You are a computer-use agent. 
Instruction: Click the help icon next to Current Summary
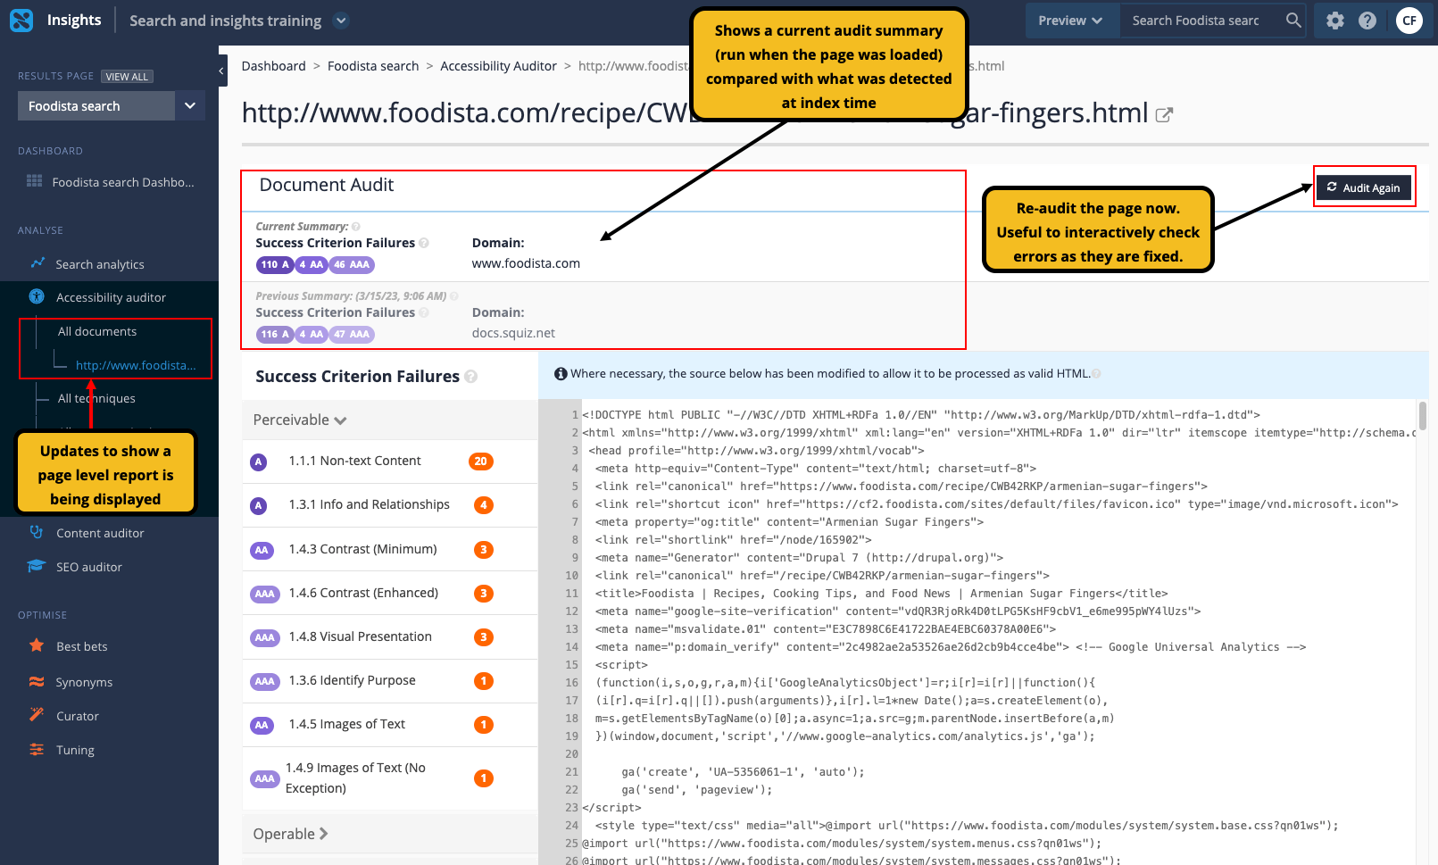coord(356,227)
